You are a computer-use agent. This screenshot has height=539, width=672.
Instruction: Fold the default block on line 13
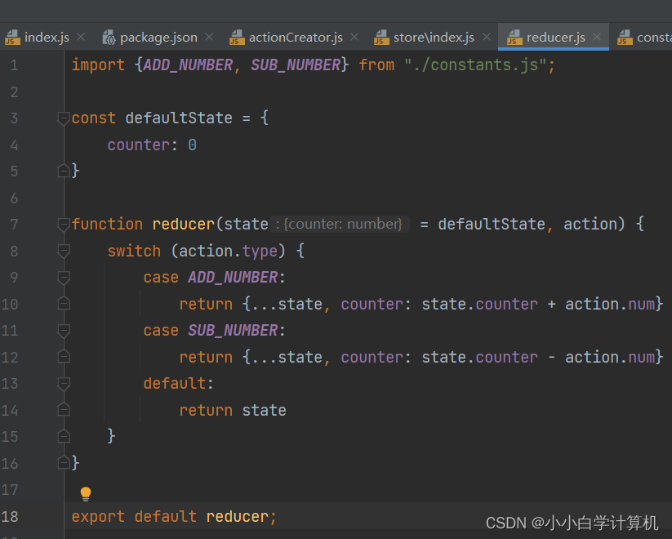click(x=64, y=383)
